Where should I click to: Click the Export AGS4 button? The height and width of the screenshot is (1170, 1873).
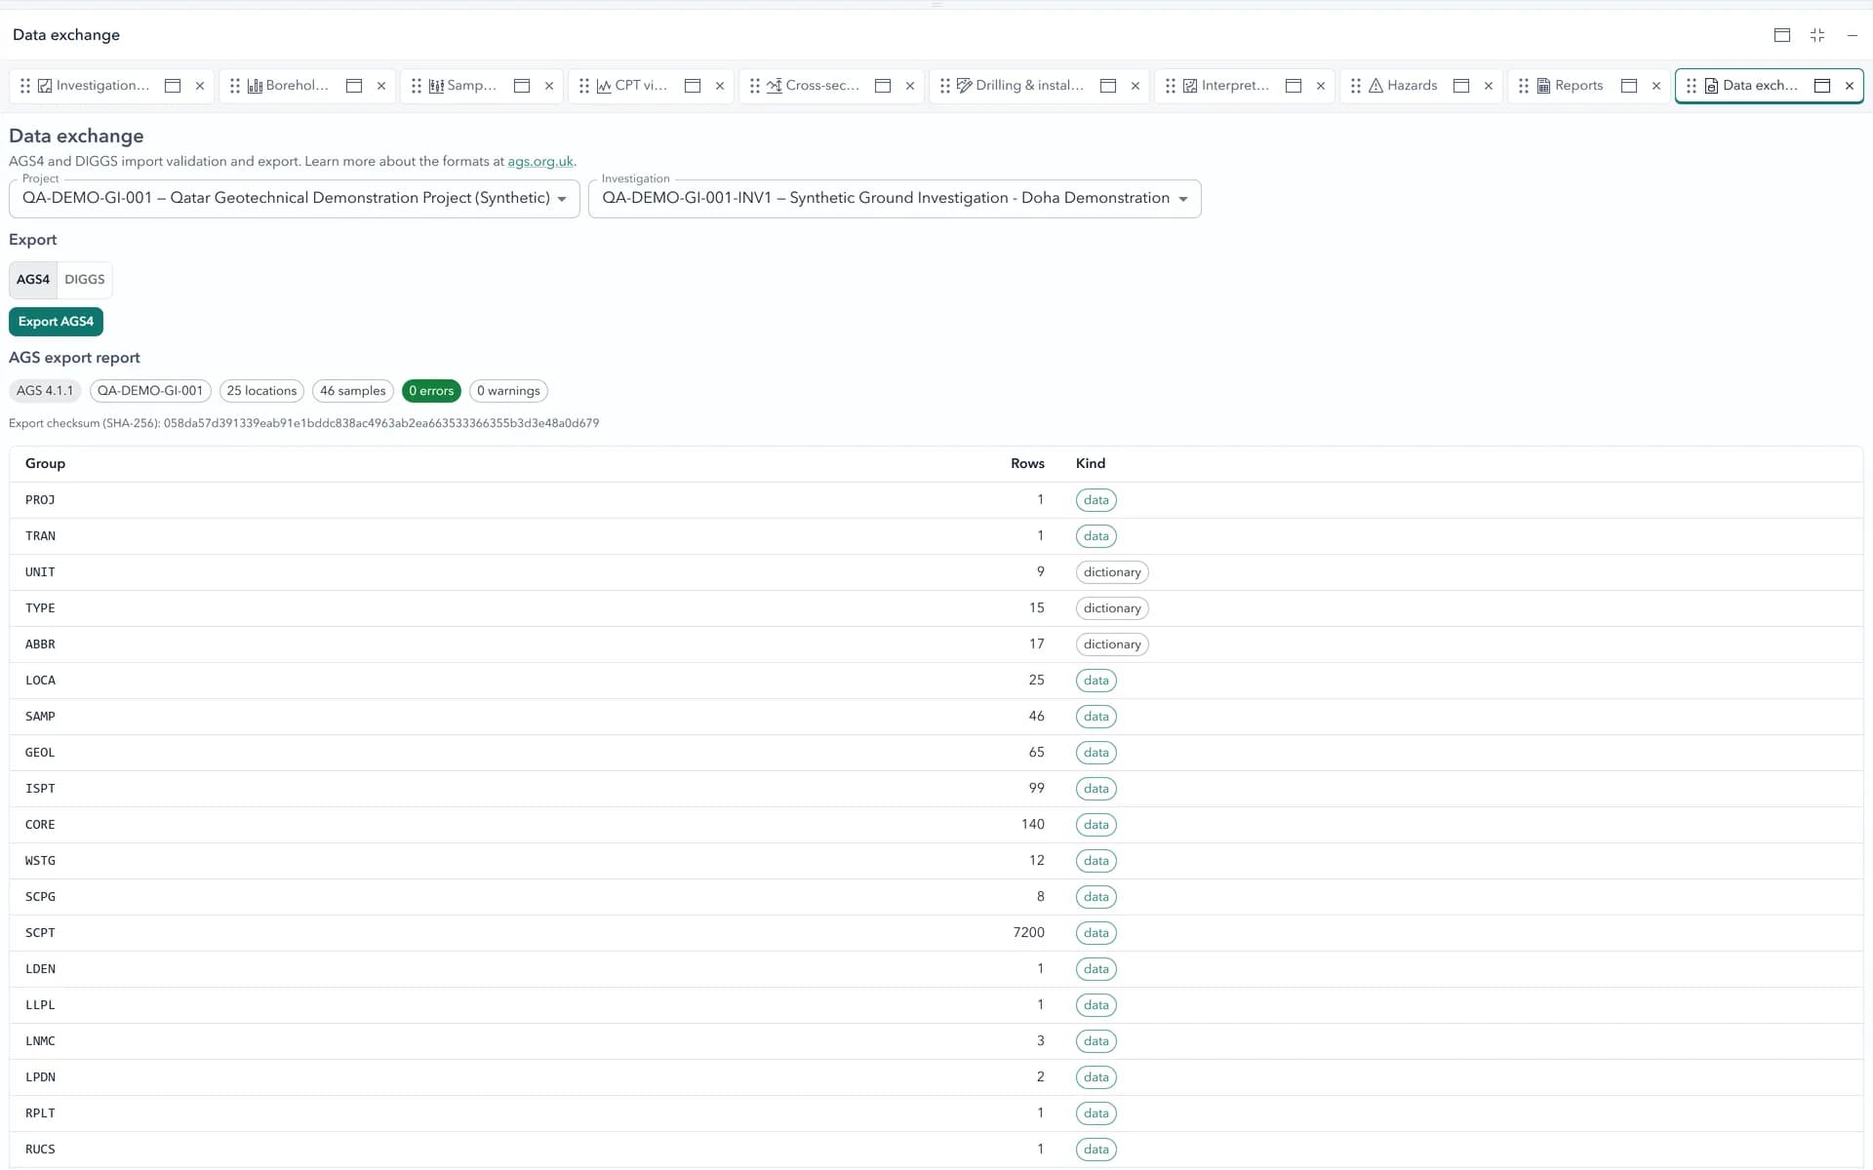pyautogui.click(x=56, y=322)
